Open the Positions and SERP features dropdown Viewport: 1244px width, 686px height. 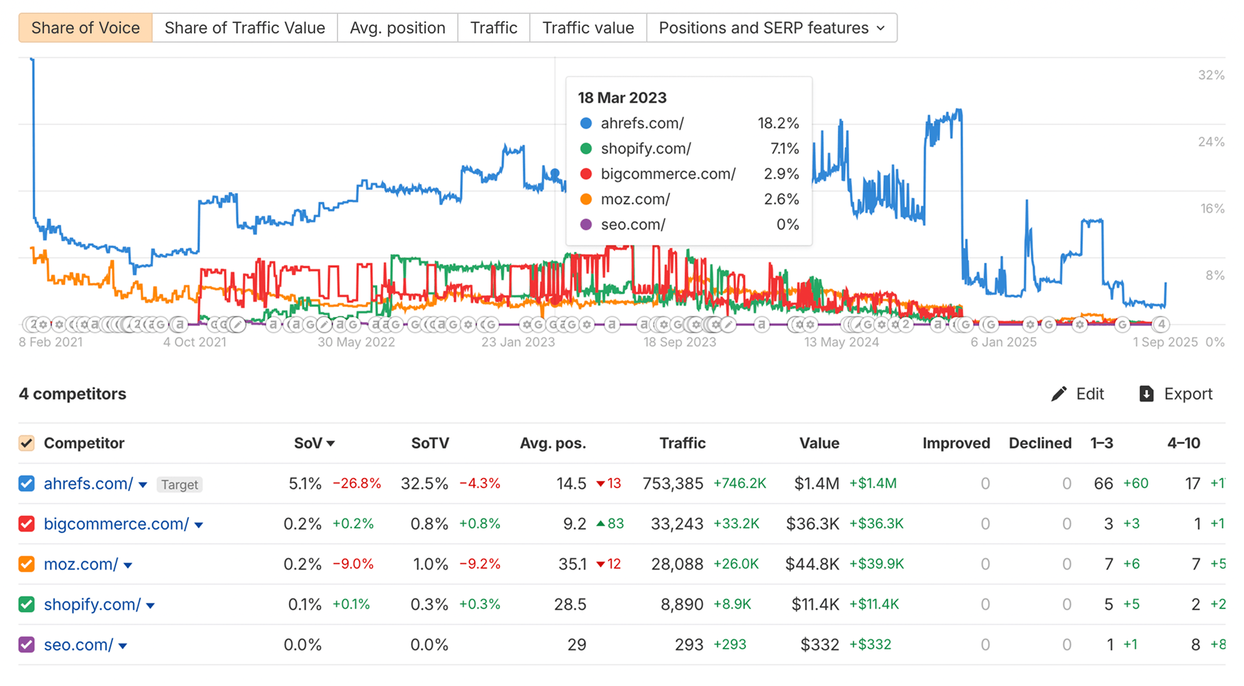click(771, 28)
